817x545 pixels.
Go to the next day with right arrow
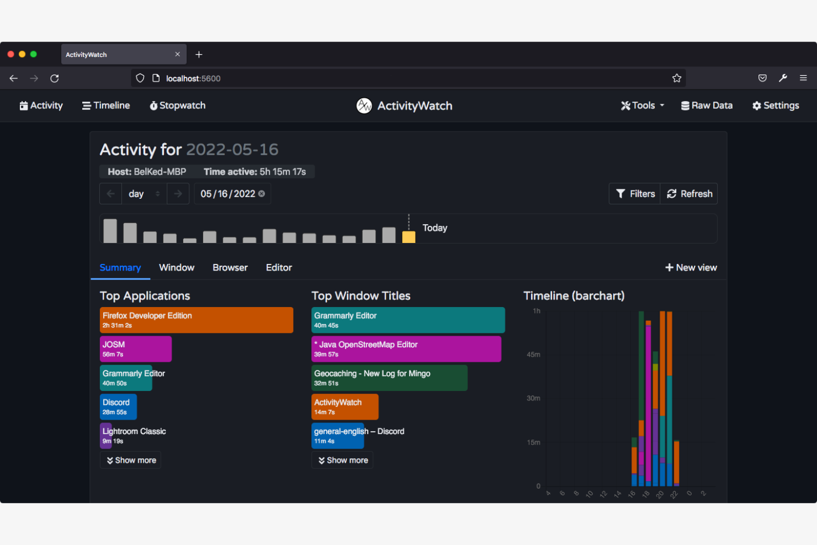coord(178,194)
